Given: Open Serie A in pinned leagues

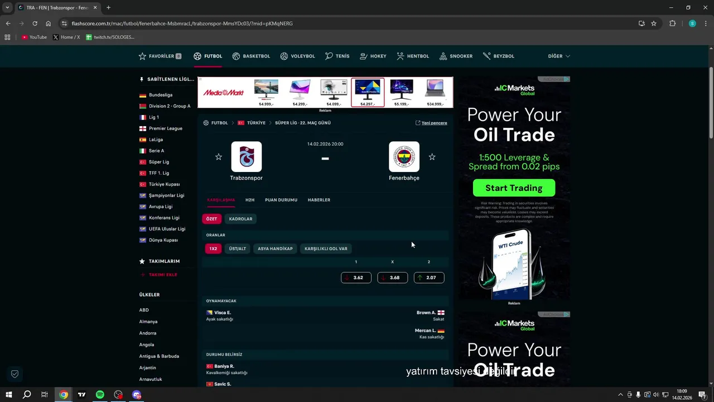Looking at the screenshot, I should pyautogui.click(x=156, y=151).
